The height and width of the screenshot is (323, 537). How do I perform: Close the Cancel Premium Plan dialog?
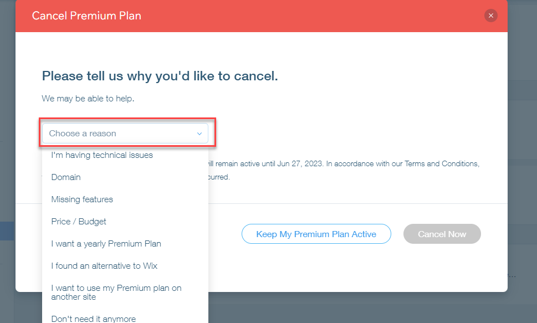click(491, 16)
